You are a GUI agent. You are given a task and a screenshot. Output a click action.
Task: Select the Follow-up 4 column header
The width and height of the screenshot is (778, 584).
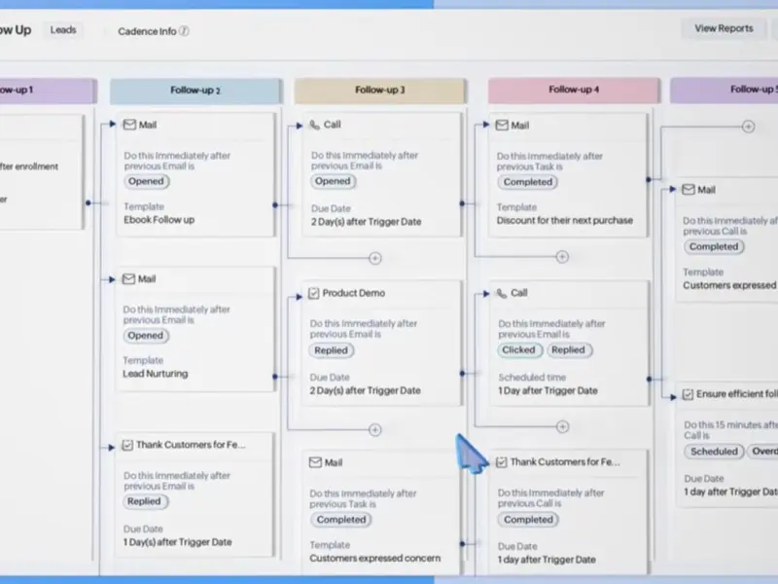point(574,91)
